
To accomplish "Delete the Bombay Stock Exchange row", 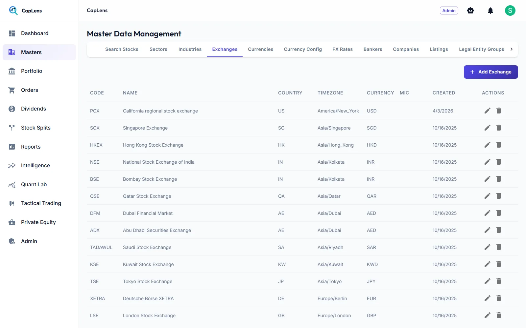I will (x=499, y=179).
